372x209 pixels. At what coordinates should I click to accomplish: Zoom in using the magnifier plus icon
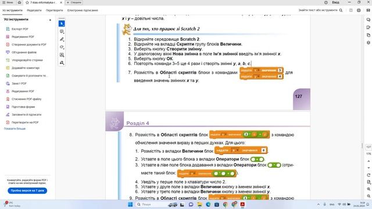click(369, 189)
